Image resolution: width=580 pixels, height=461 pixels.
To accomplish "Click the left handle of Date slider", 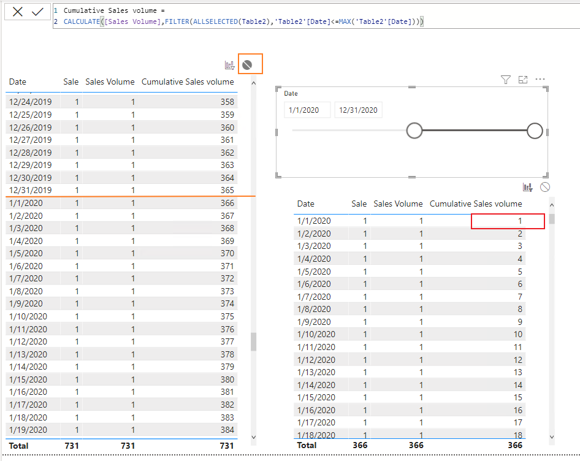I will tap(414, 131).
